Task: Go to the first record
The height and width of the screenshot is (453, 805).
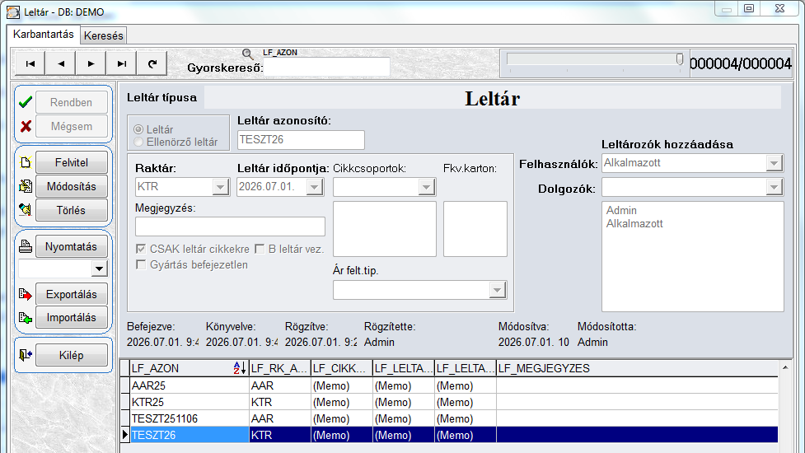Action: tap(30, 63)
